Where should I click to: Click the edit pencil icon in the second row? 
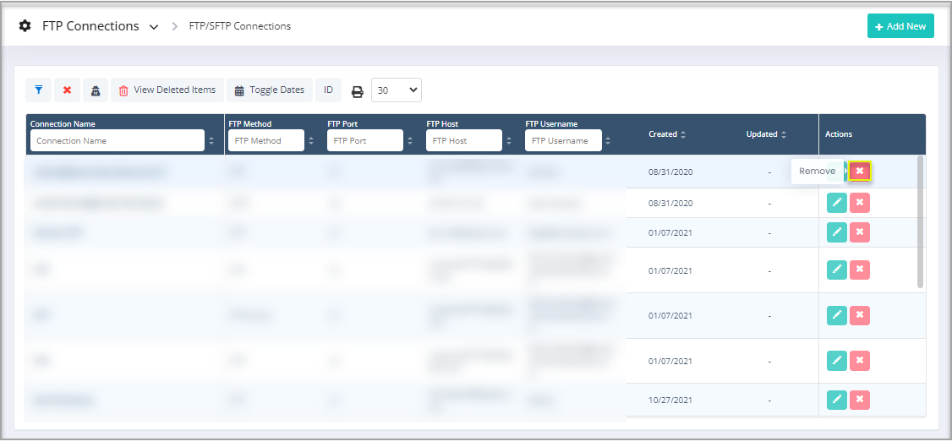pyautogui.click(x=836, y=203)
